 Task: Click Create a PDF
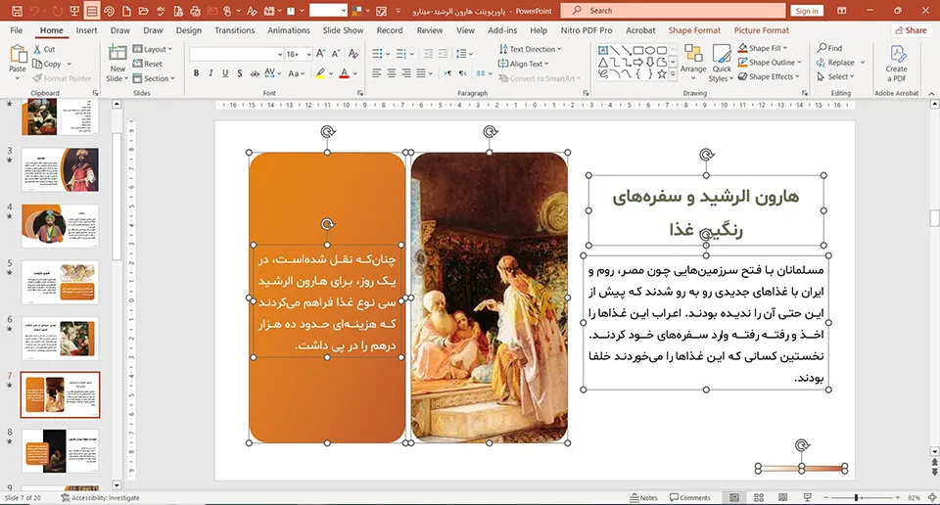pyautogui.click(x=896, y=64)
